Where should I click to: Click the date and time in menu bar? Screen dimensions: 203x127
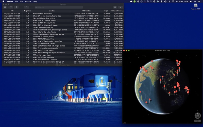(x=182, y=2)
